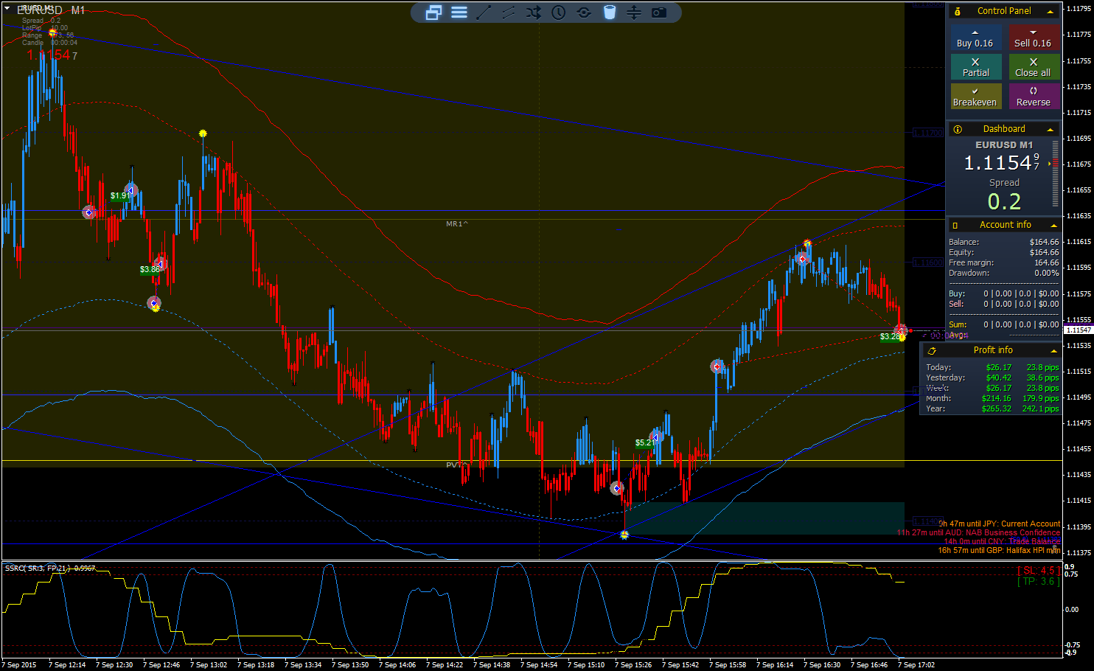Screen dimensions: 1094x671
Task: Click Buy 0.16 button
Action: [975, 38]
